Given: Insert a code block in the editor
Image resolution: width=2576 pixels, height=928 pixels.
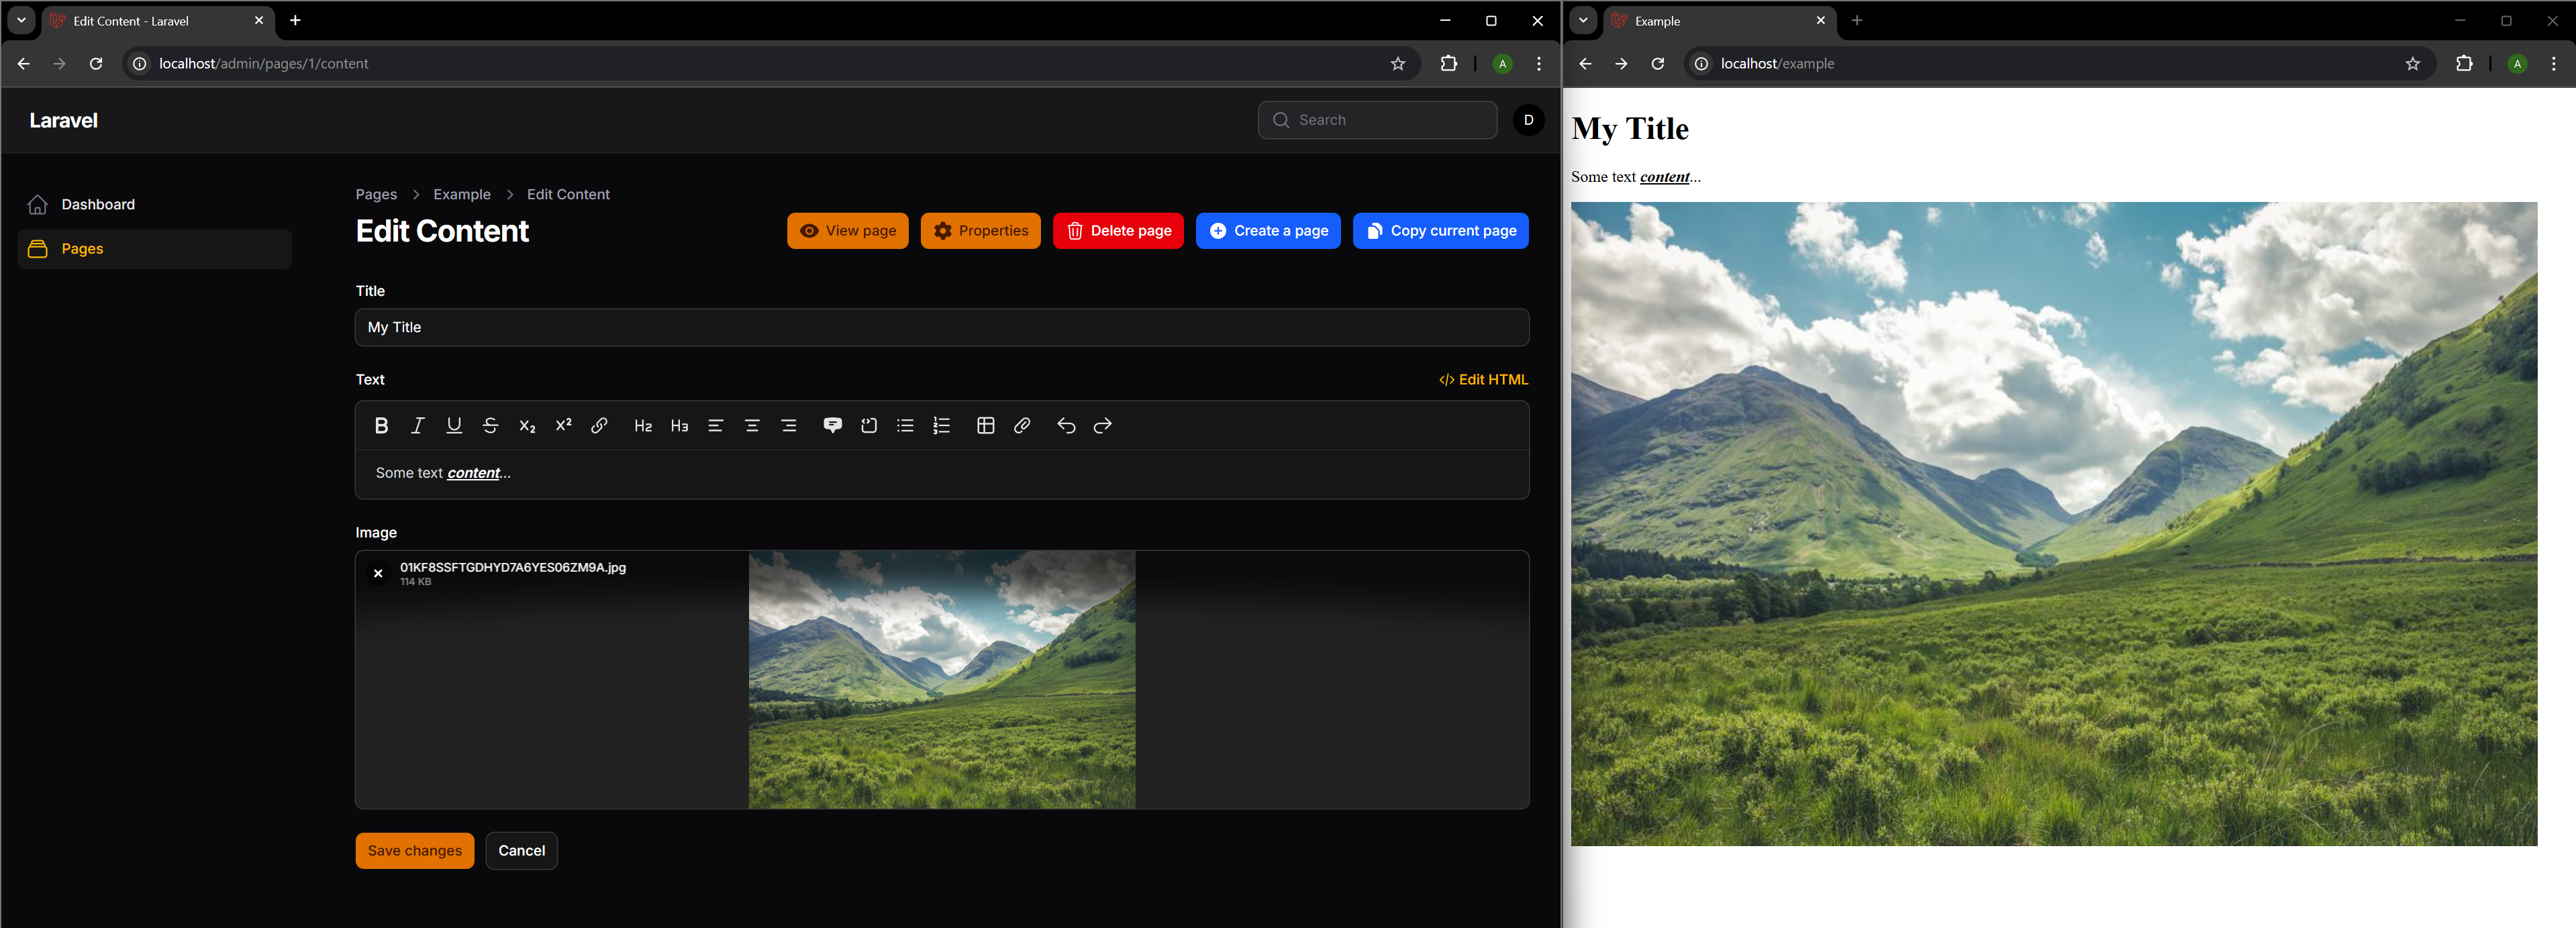Looking at the screenshot, I should (868, 425).
